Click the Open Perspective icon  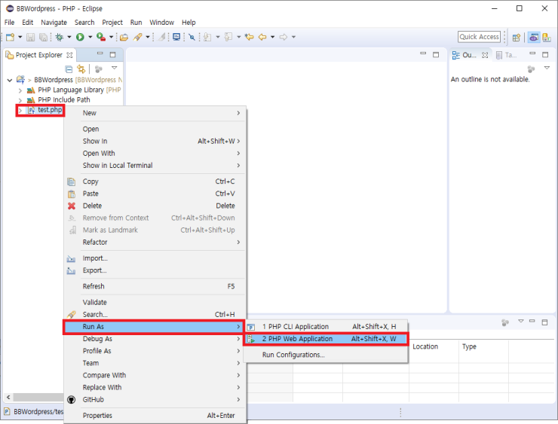tap(517, 37)
